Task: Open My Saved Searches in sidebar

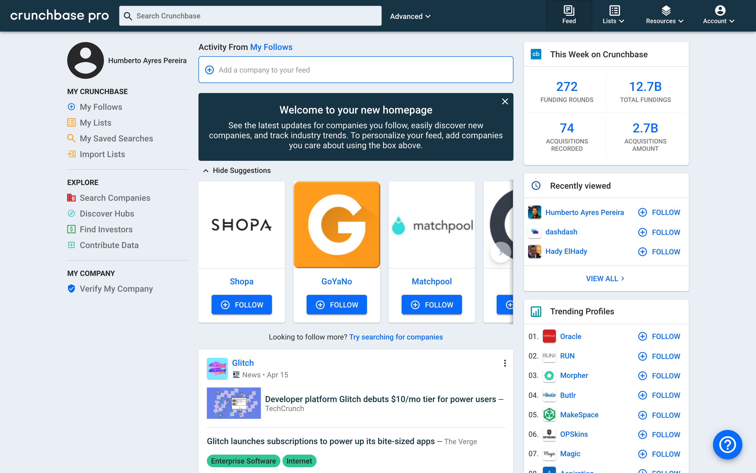Action: click(116, 138)
